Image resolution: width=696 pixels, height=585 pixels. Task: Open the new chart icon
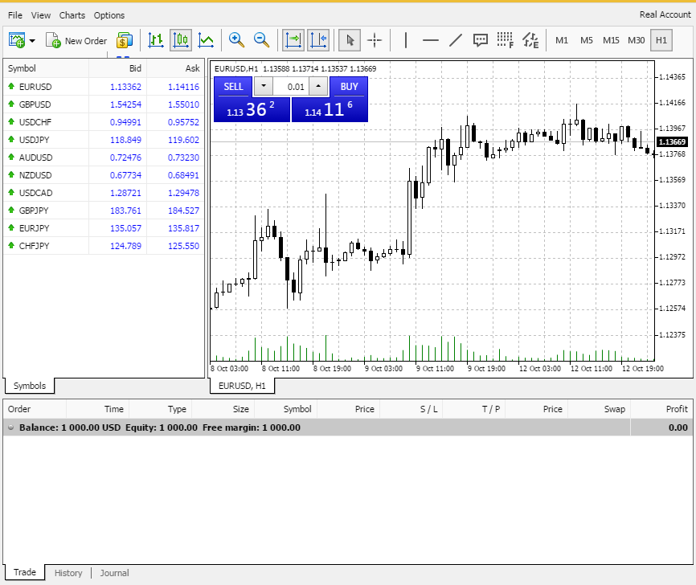point(17,40)
